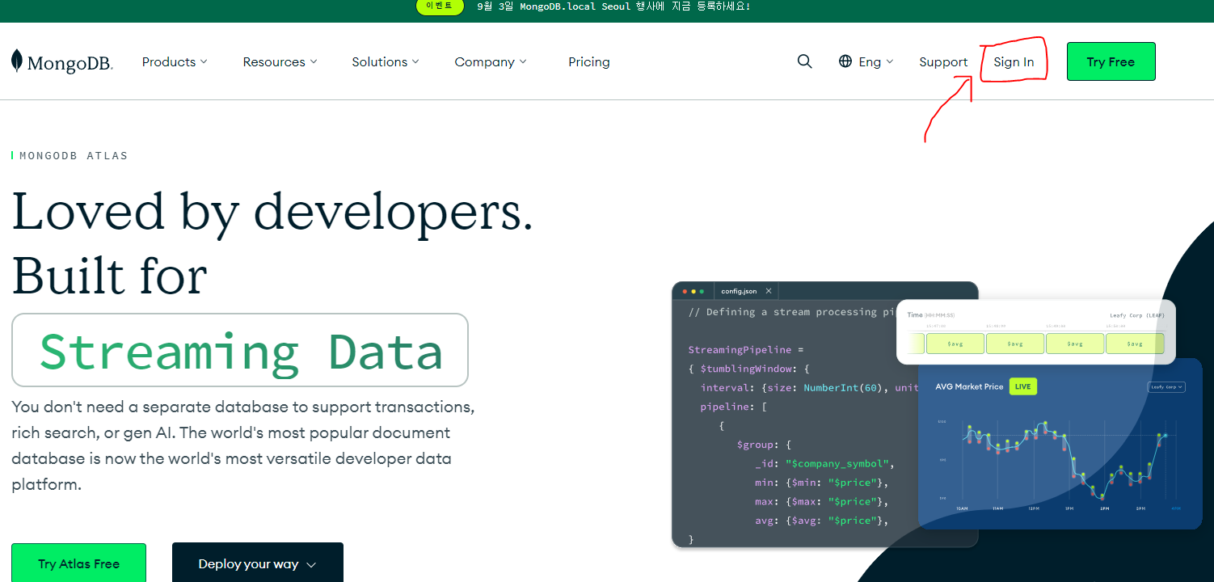
Task: Open the Eng language dropdown
Action: 875,61
